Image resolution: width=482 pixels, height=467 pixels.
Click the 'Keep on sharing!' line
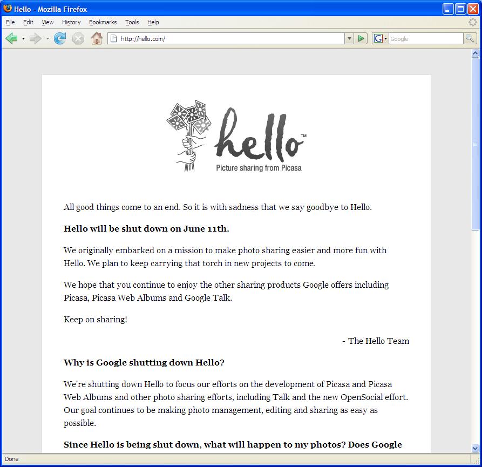pos(96,320)
